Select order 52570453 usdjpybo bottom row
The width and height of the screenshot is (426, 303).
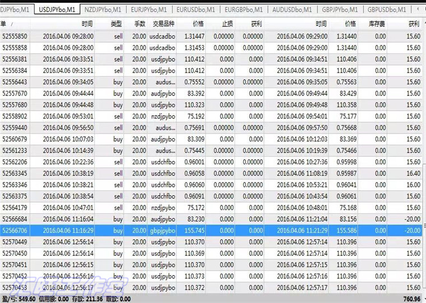211,287
